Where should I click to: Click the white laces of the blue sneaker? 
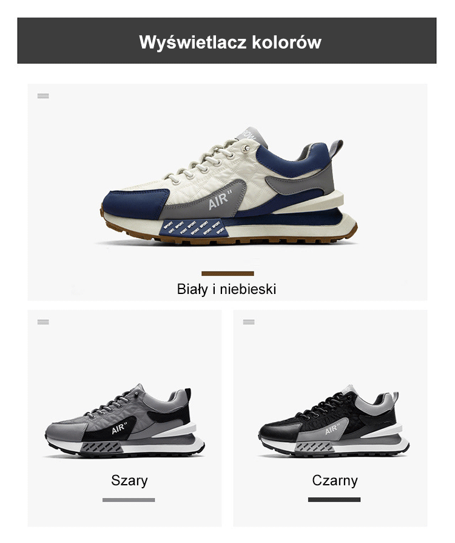(x=203, y=162)
